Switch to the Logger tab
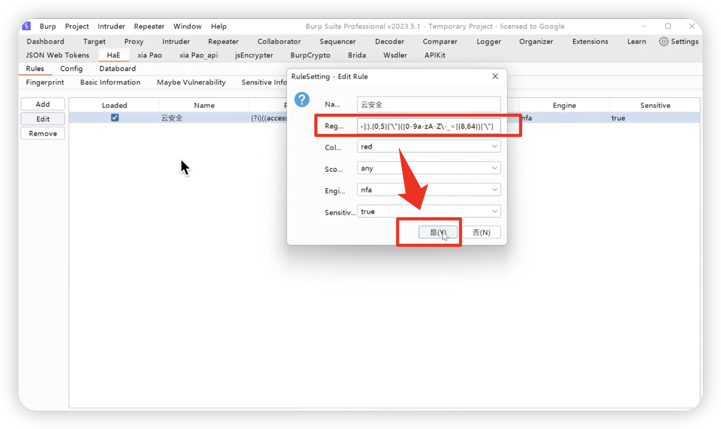Image resolution: width=721 pixels, height=429 pixels. (x=489, y=41)
